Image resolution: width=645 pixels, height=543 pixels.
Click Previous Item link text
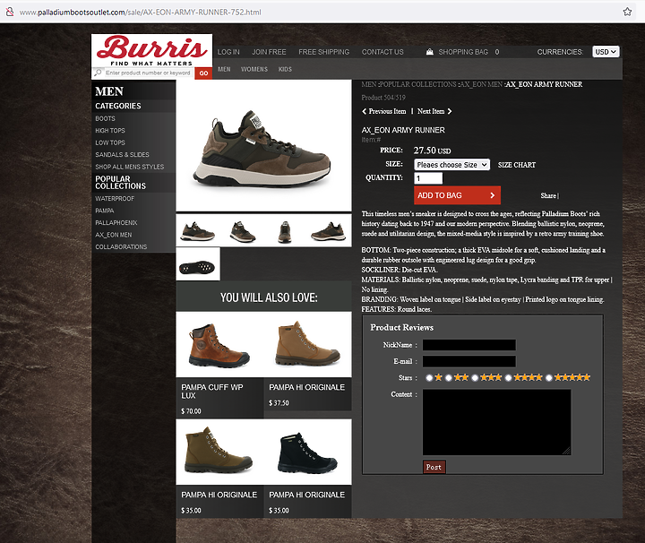coord(387,111)
